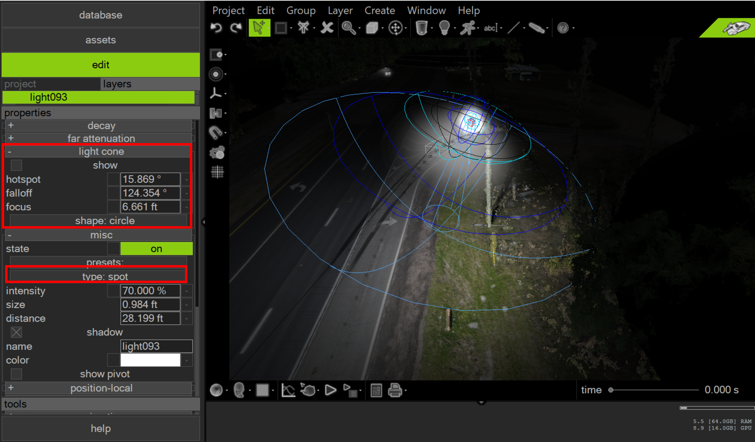Viewport: 755px width, 442px height.
Task: Click the redo arrow icon
Action: [236, 28]
